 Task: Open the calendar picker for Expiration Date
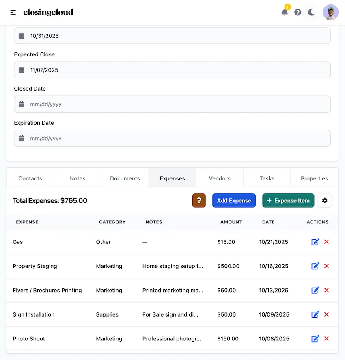(x=21, y=138)
